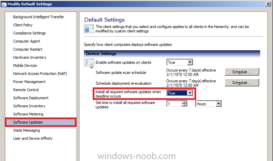Click the software updates checklist icon

[x=89, y=63]
